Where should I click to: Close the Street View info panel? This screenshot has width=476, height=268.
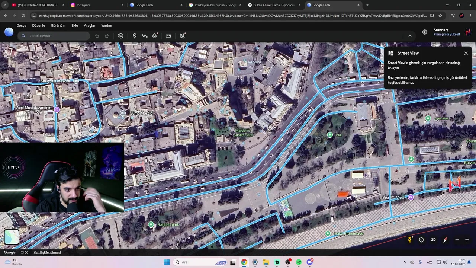pyautogui.click(x=466, y=53)
